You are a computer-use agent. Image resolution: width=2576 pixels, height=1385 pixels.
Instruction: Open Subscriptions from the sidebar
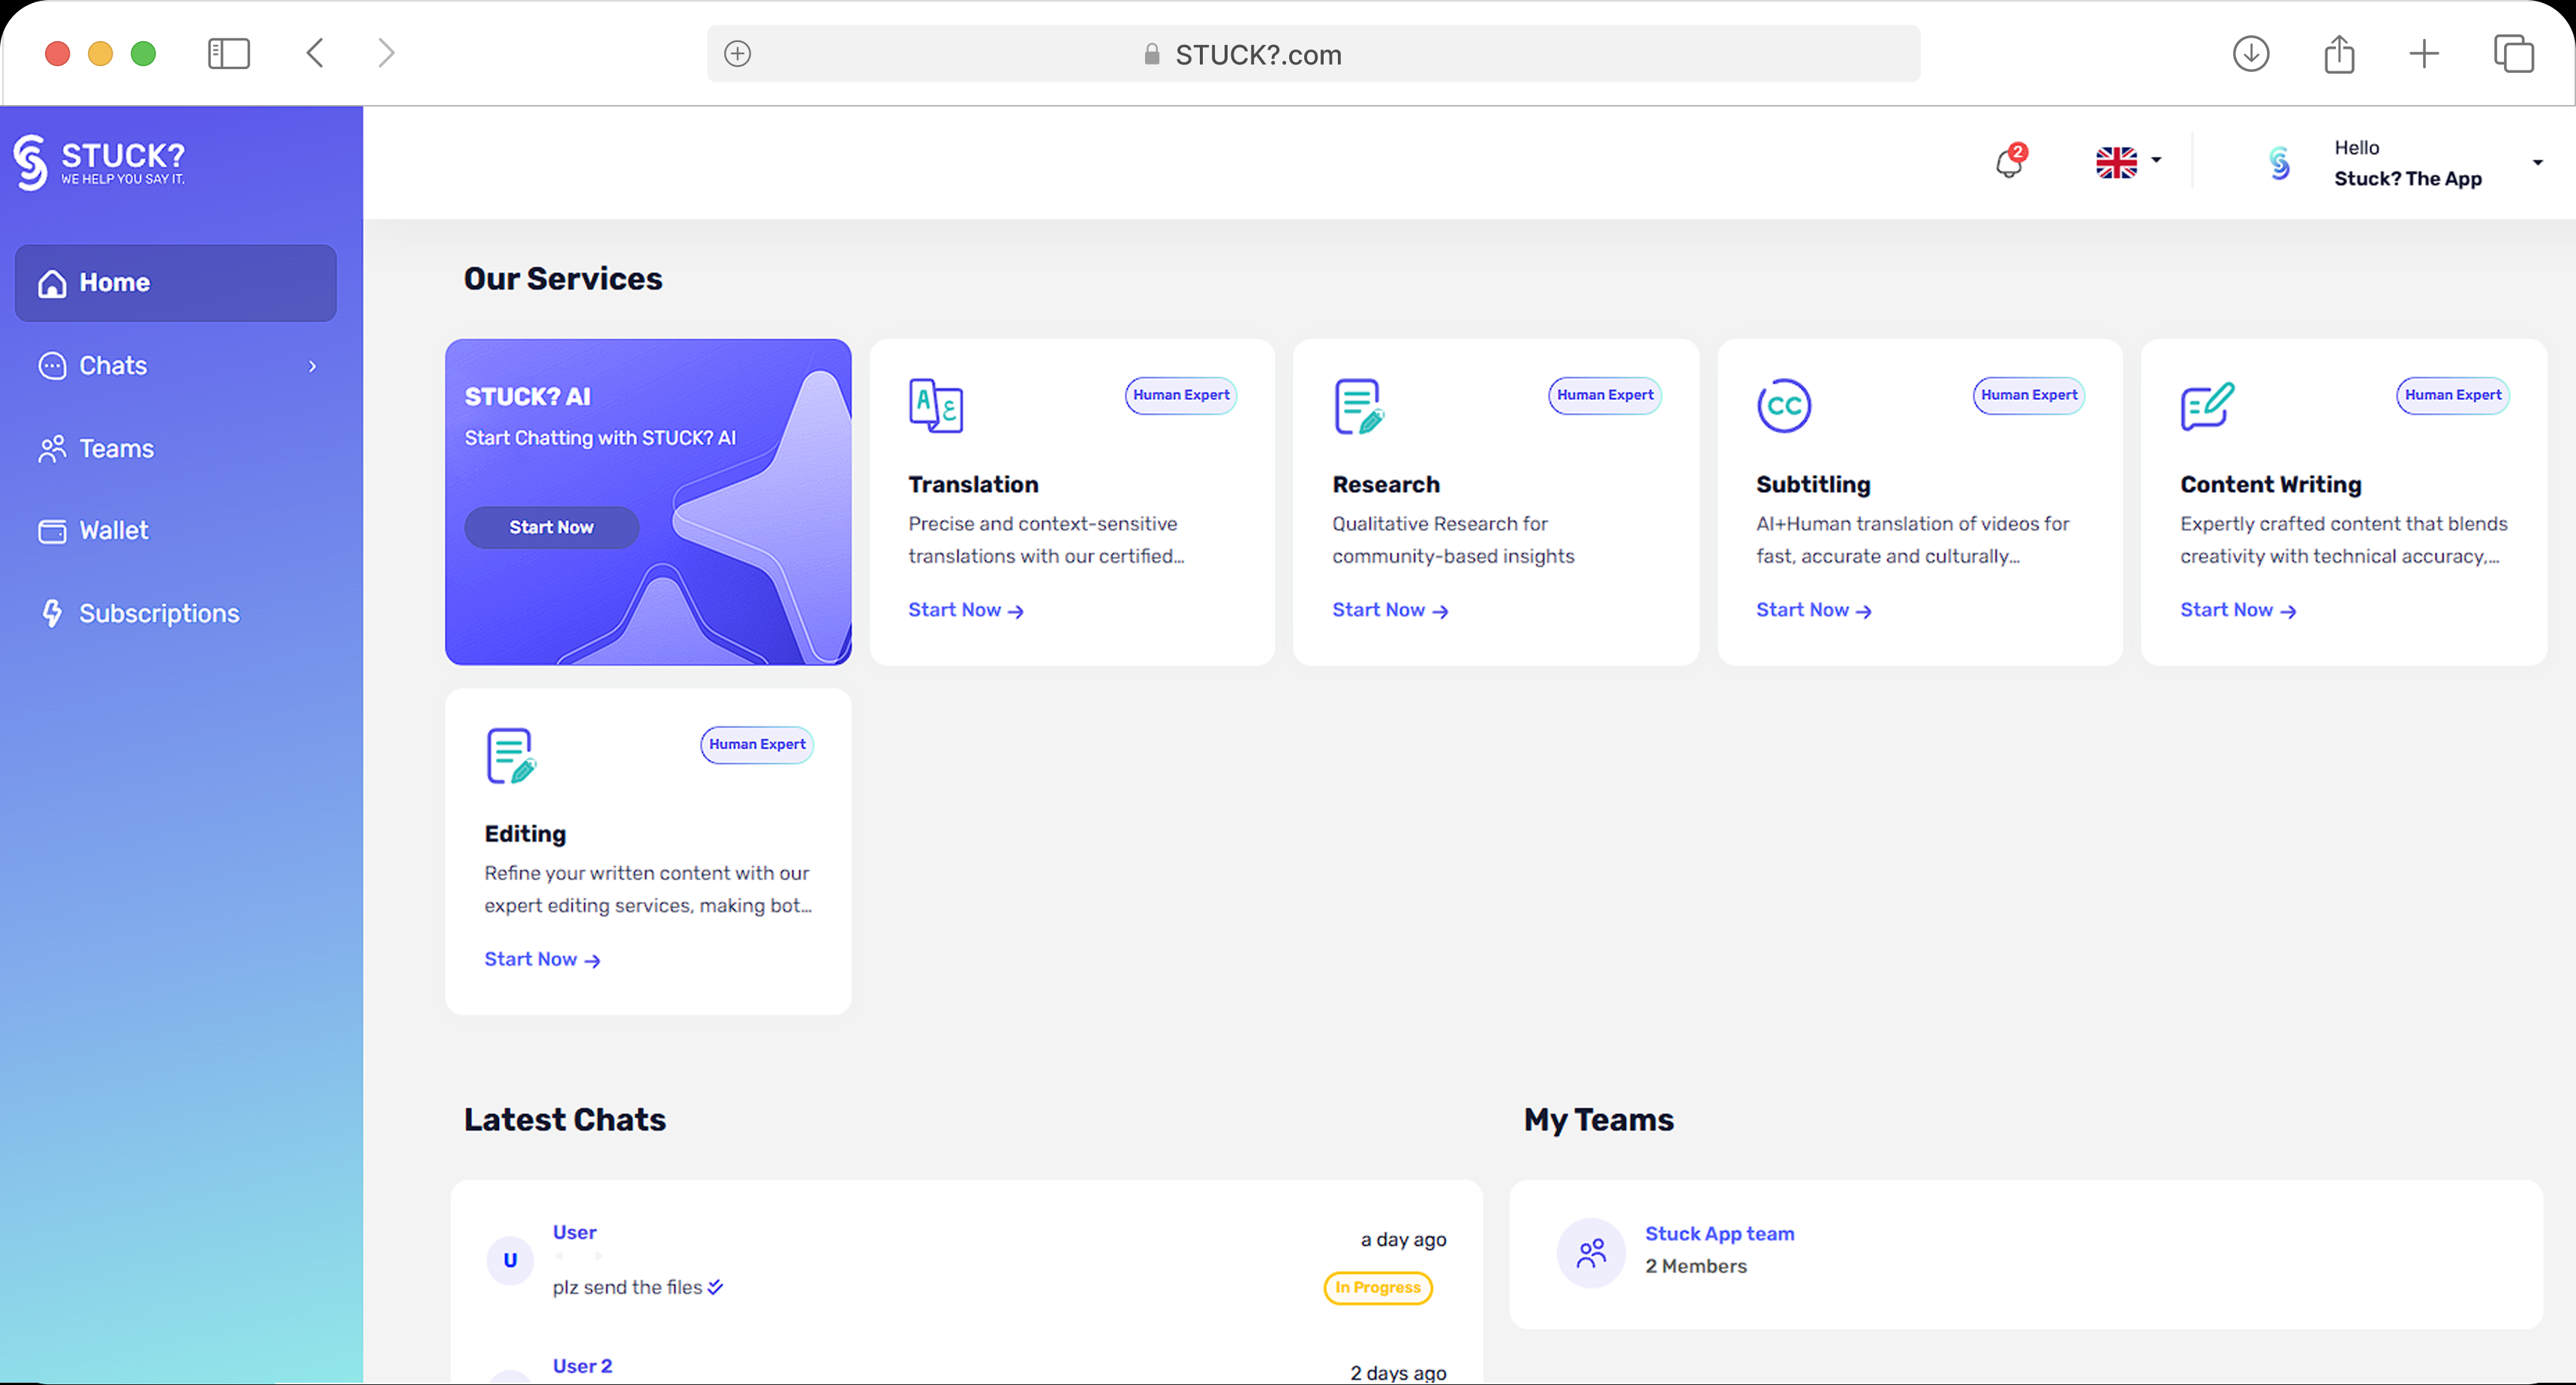[x=158, y=613]
